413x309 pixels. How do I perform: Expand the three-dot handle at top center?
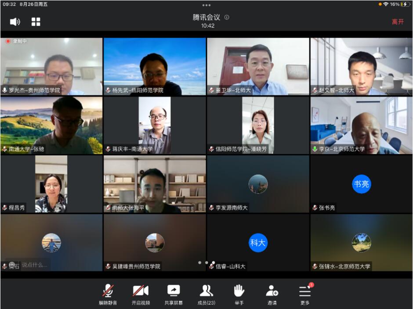pos(206,5)
